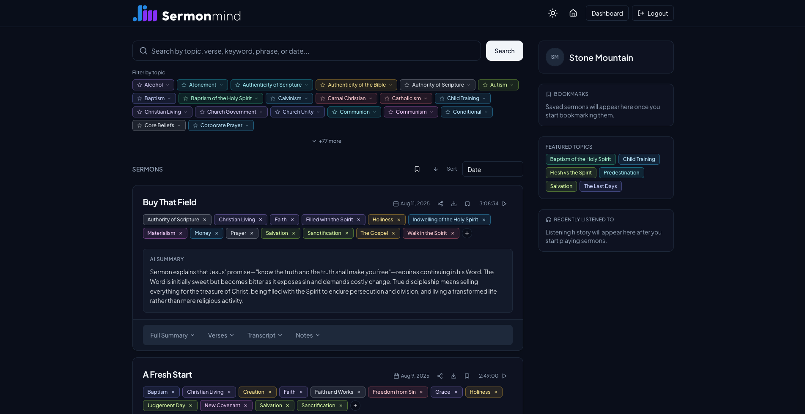Screen dimensions: 805x414
Task: Focus the sermon search input field
Action: pos(306,51)
